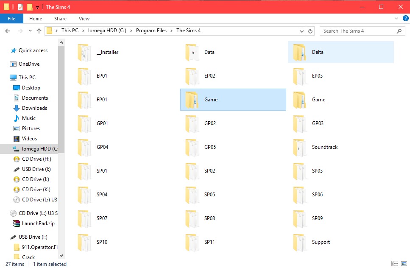Select the highlighted Game folder icon
The height and width of the screenshot is (268, 410).
(x=192, y=100)
